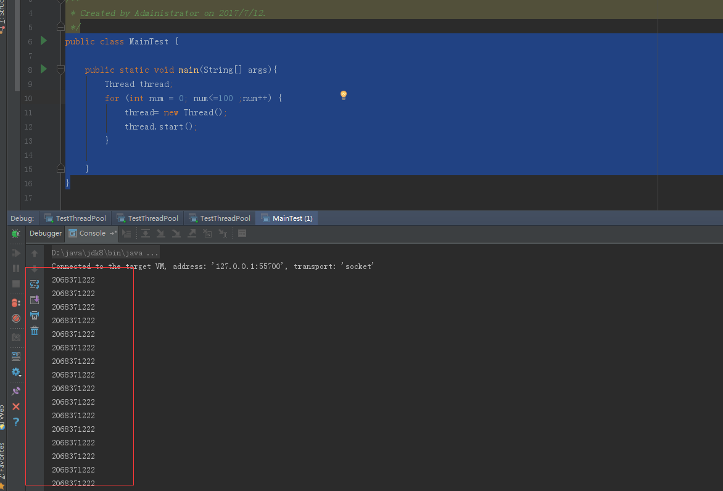Run MainTest class from line 6 gutter
723x491 pixels.
pyautogui.click(x=44, y=41)
